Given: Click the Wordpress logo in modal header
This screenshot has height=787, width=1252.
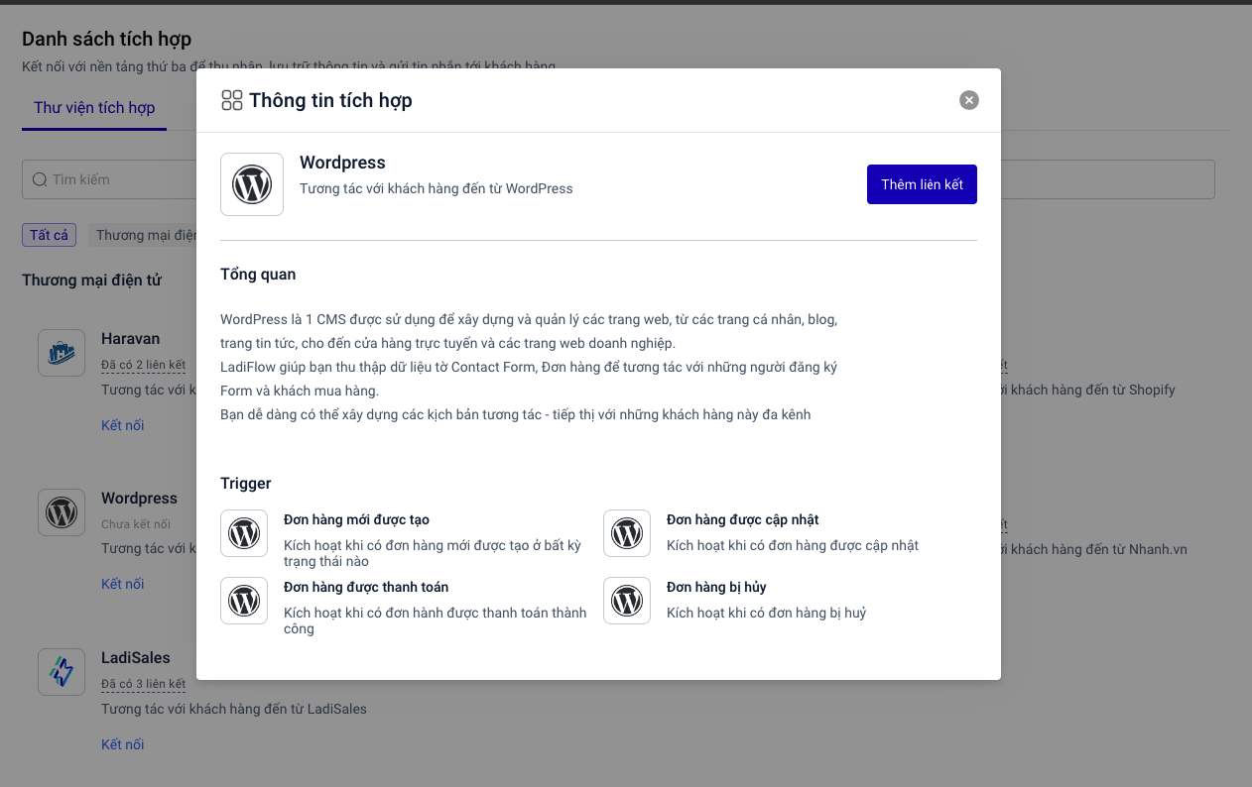Looking at the screenshot, I should pos(252,184).
